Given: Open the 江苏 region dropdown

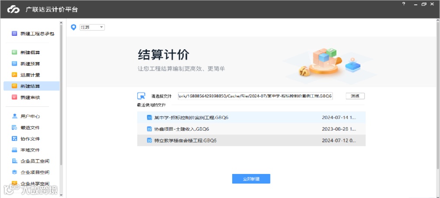Looking at the screenshot, I should click(x=92, y=27).
